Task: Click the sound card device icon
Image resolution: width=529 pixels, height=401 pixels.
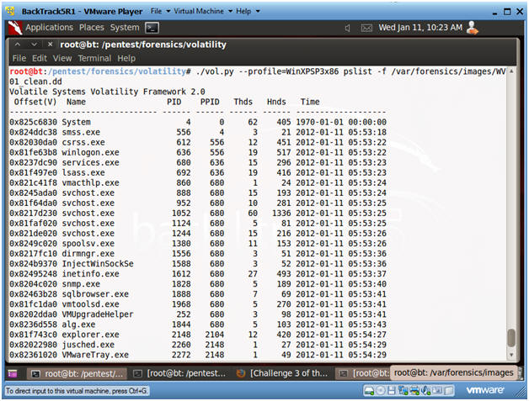Action: [425, 391]
